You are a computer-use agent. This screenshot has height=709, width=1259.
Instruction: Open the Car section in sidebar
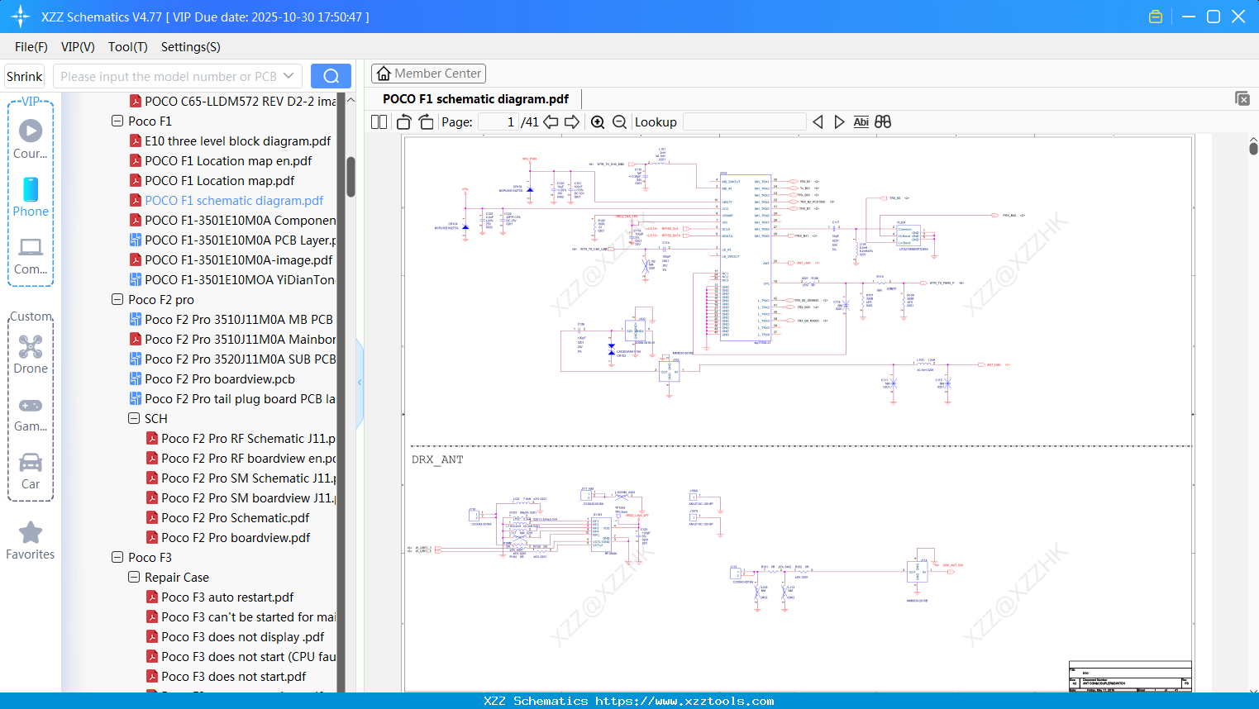(x=31, y=471)
